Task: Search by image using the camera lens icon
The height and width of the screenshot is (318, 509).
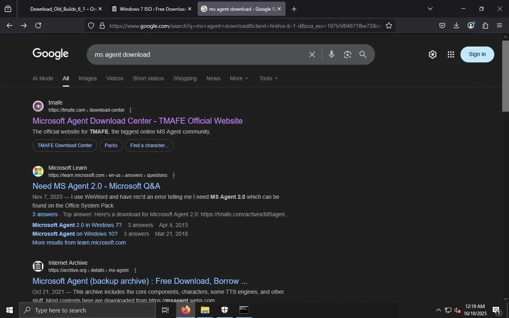Action: pos(348,54)
